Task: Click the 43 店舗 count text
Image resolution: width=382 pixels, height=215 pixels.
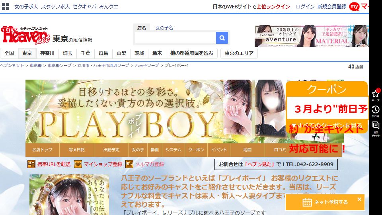Action: pyautogui.click(x=356, y=66)
